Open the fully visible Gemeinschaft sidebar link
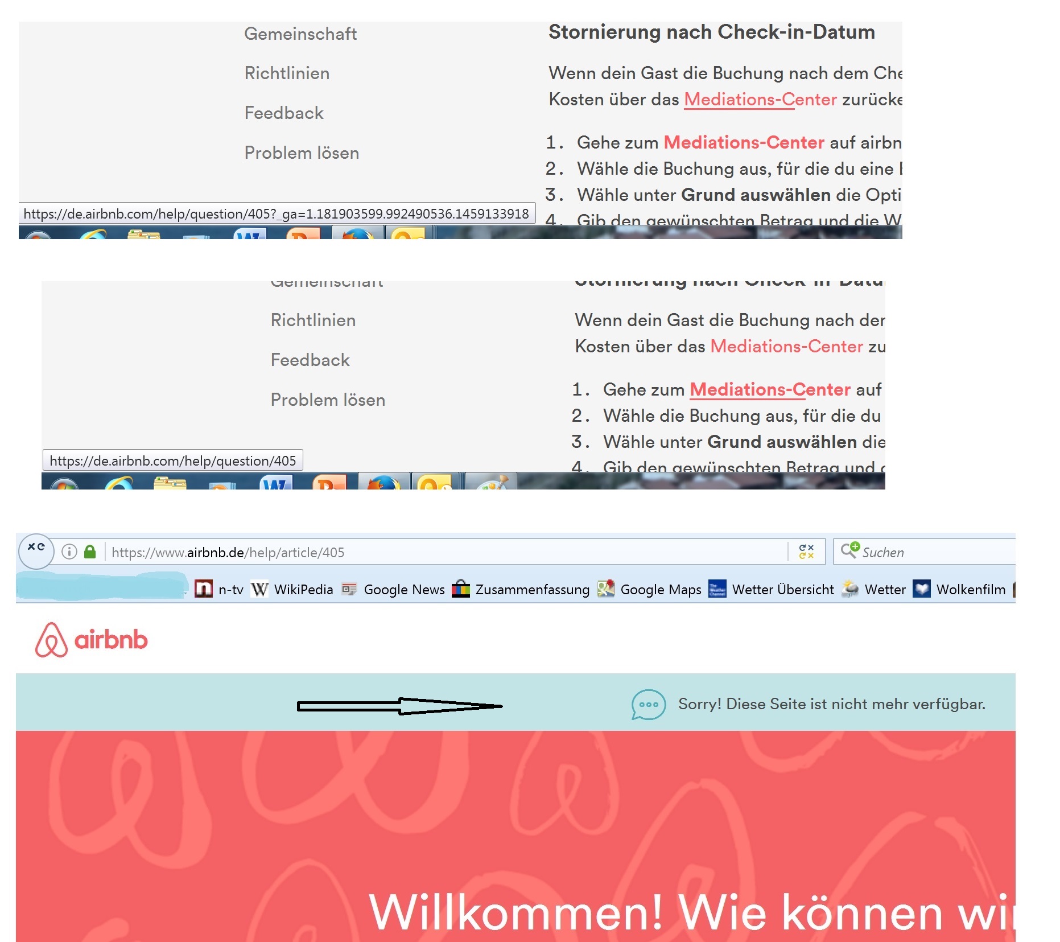 click(x=300, y=34)
